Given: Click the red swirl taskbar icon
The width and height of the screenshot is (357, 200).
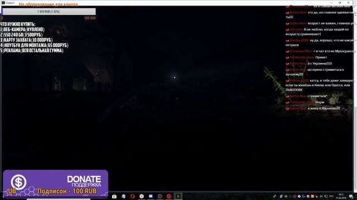Looking at the screenshot, I should (169, 196).
